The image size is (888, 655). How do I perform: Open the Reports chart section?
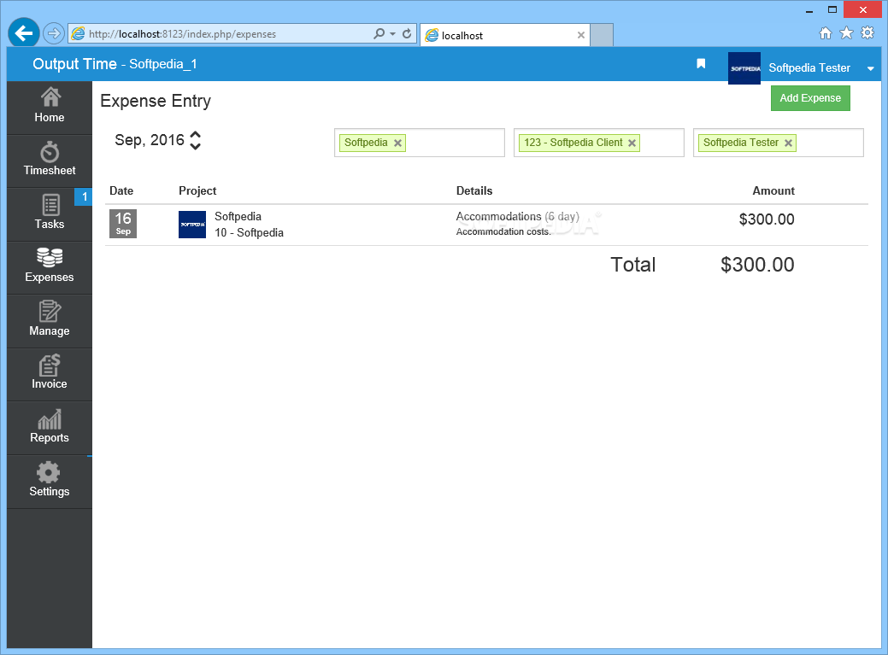(x=50, y=428)
